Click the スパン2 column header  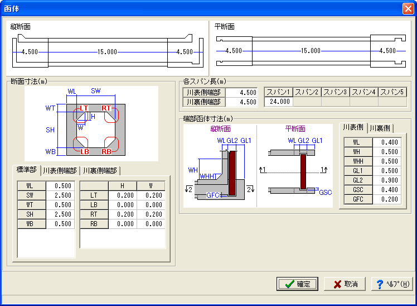[x=307, y=92]
